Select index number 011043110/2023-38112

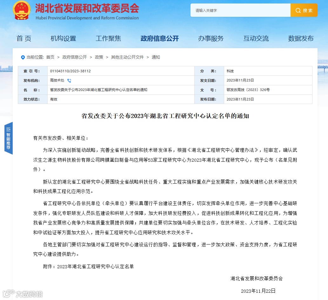click(70, 71)
